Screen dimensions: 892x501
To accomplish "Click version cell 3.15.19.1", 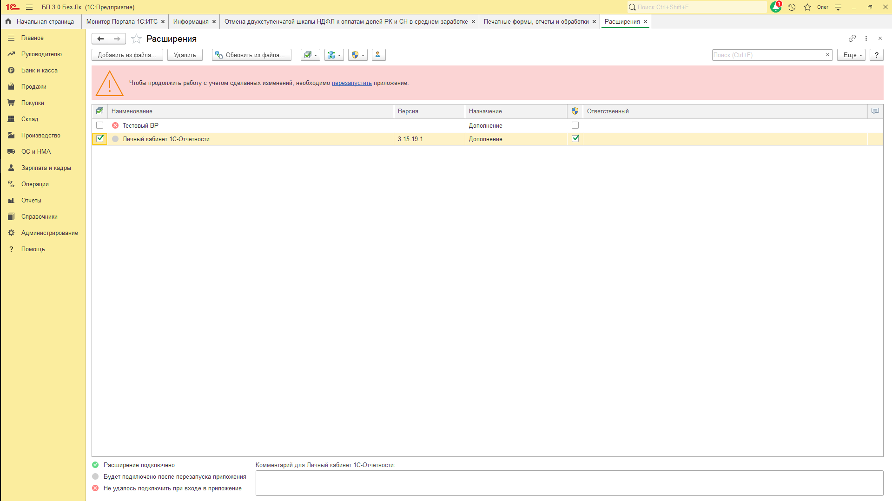I will point(429,139).
